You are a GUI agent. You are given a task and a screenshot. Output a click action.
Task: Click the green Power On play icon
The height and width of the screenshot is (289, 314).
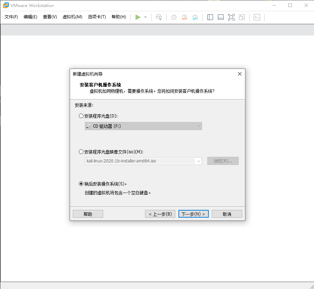click(138, 17)
